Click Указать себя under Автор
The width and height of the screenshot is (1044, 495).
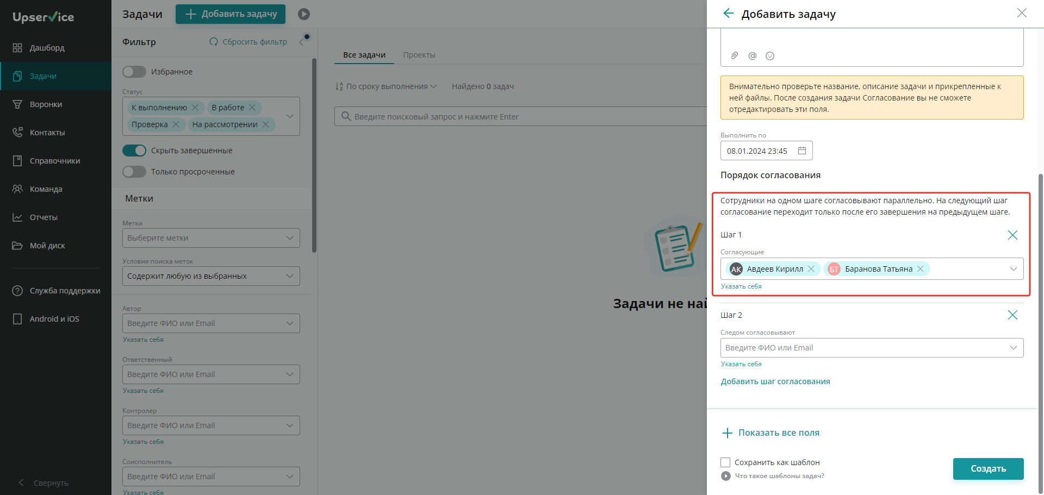point(143,340)
